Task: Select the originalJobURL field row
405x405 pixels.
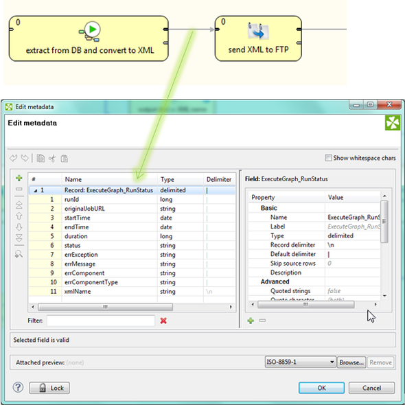Action: click(x=132, y=209)
